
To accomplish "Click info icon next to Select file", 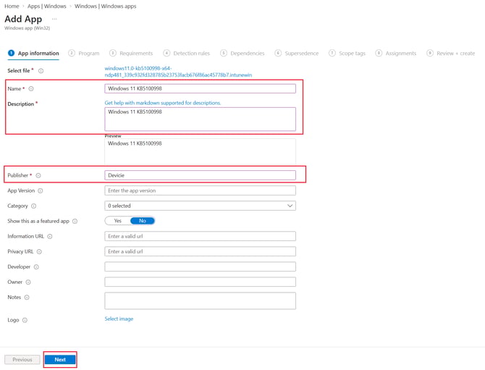I will click(41, 71).
